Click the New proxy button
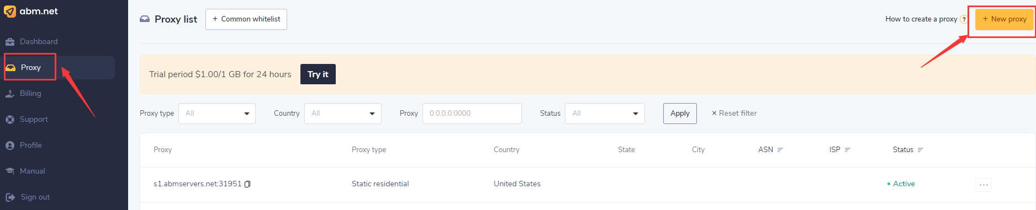This screenshot has height=210, width=1036. tap(1004, 19)
